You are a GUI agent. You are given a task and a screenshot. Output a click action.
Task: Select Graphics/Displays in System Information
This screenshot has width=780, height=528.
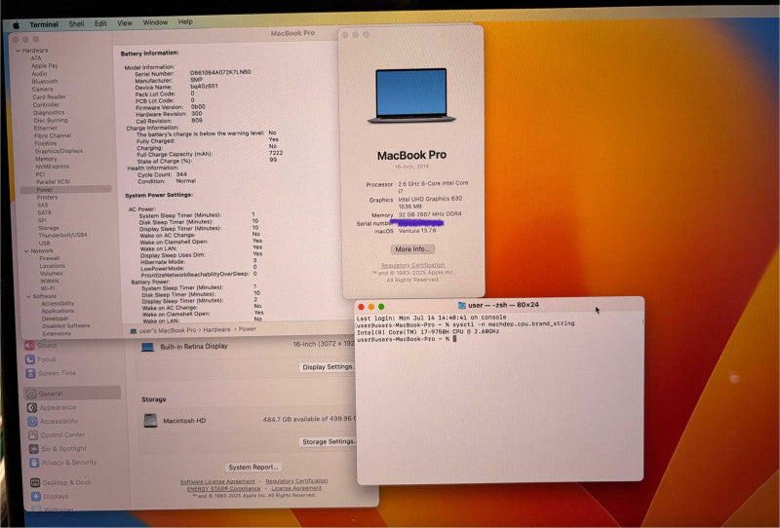click(x=58, y=151)
